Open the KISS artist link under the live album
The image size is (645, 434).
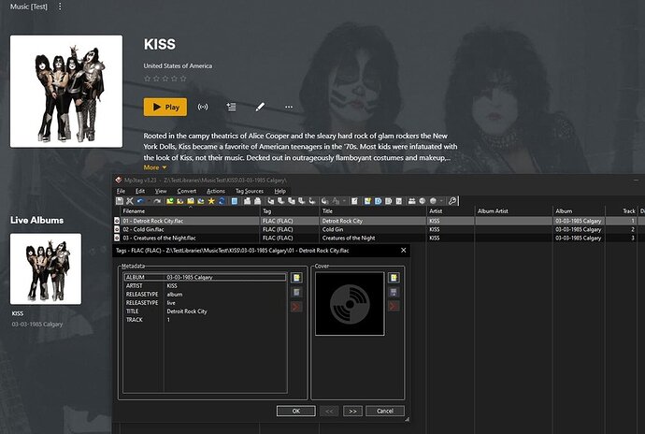(17, 313)
